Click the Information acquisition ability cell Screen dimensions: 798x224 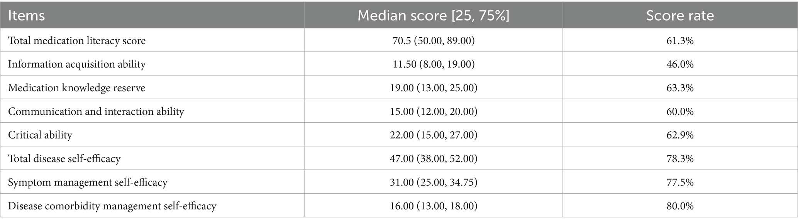click(77, 64)
